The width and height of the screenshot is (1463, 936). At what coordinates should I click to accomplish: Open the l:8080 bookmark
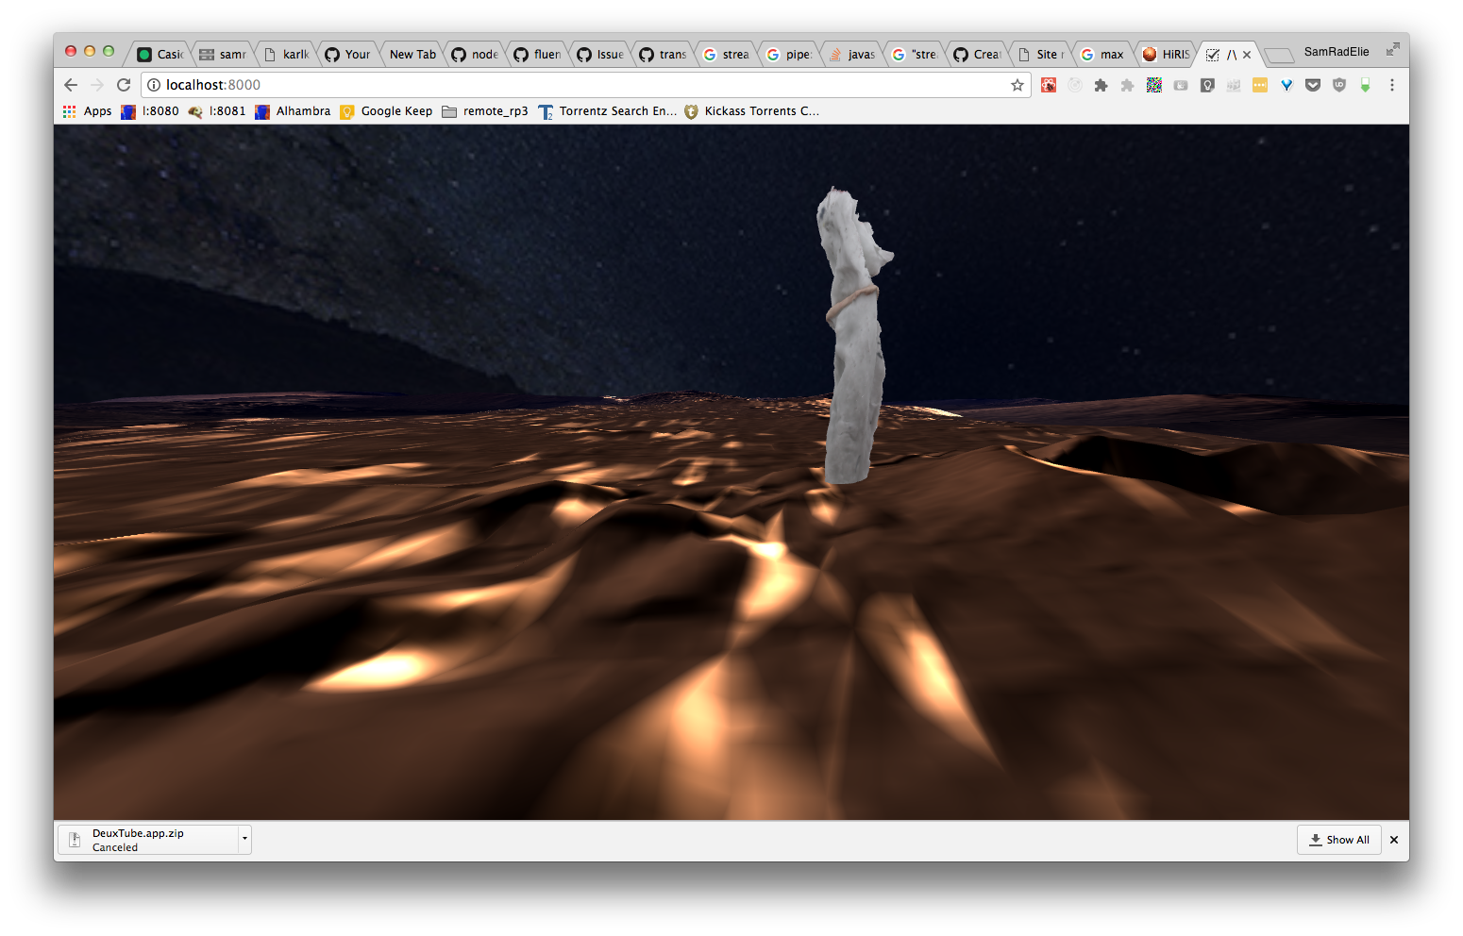150,111
